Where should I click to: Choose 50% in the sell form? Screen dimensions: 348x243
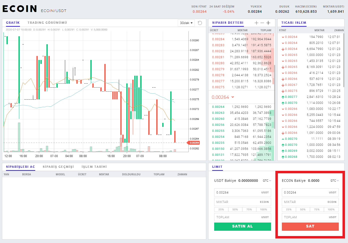tap(303, 210)
